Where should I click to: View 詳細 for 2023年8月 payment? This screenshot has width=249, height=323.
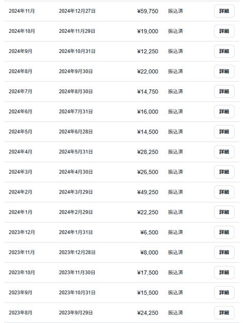tap(224, 313)
